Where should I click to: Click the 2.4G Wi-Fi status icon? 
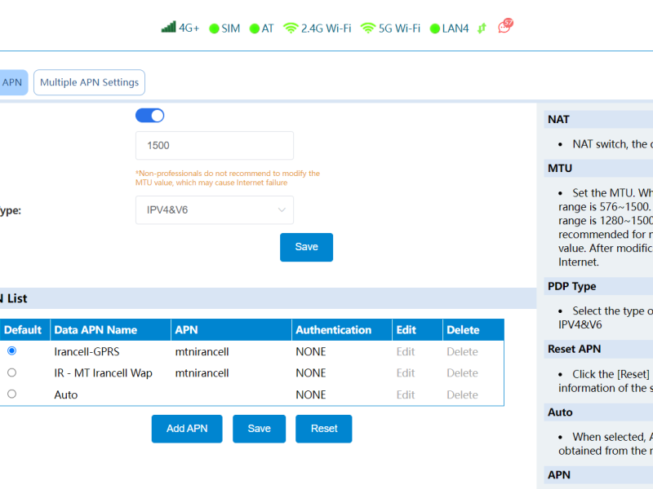(x=291, y=29)
